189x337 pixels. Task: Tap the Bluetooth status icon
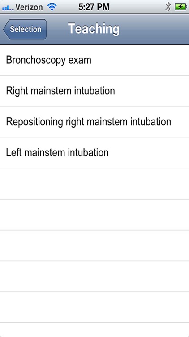[168, 7]
